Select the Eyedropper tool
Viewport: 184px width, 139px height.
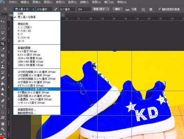coord(3,50)
